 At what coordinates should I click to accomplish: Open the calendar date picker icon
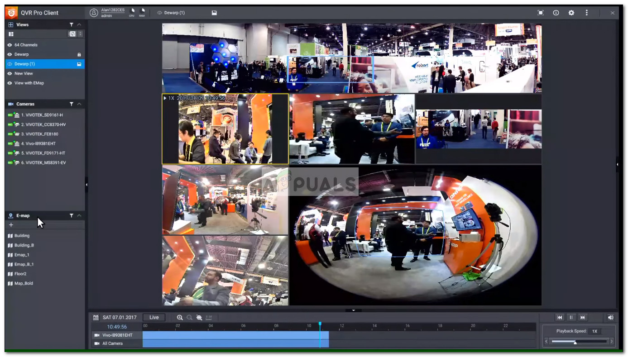click(96, 318)
